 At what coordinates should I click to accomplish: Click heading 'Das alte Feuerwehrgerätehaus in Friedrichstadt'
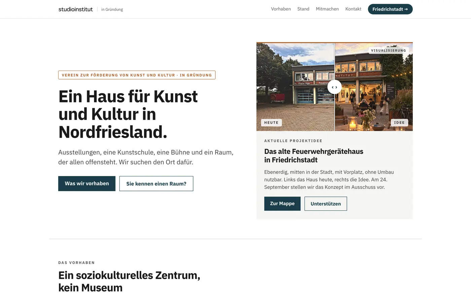[314, 156]
